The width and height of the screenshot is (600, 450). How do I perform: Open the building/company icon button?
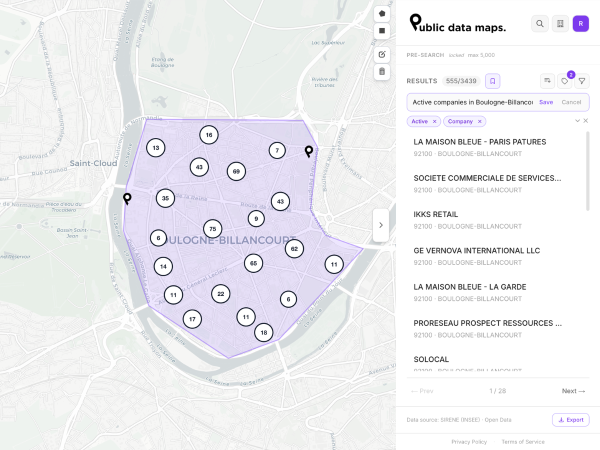(560, 23)
